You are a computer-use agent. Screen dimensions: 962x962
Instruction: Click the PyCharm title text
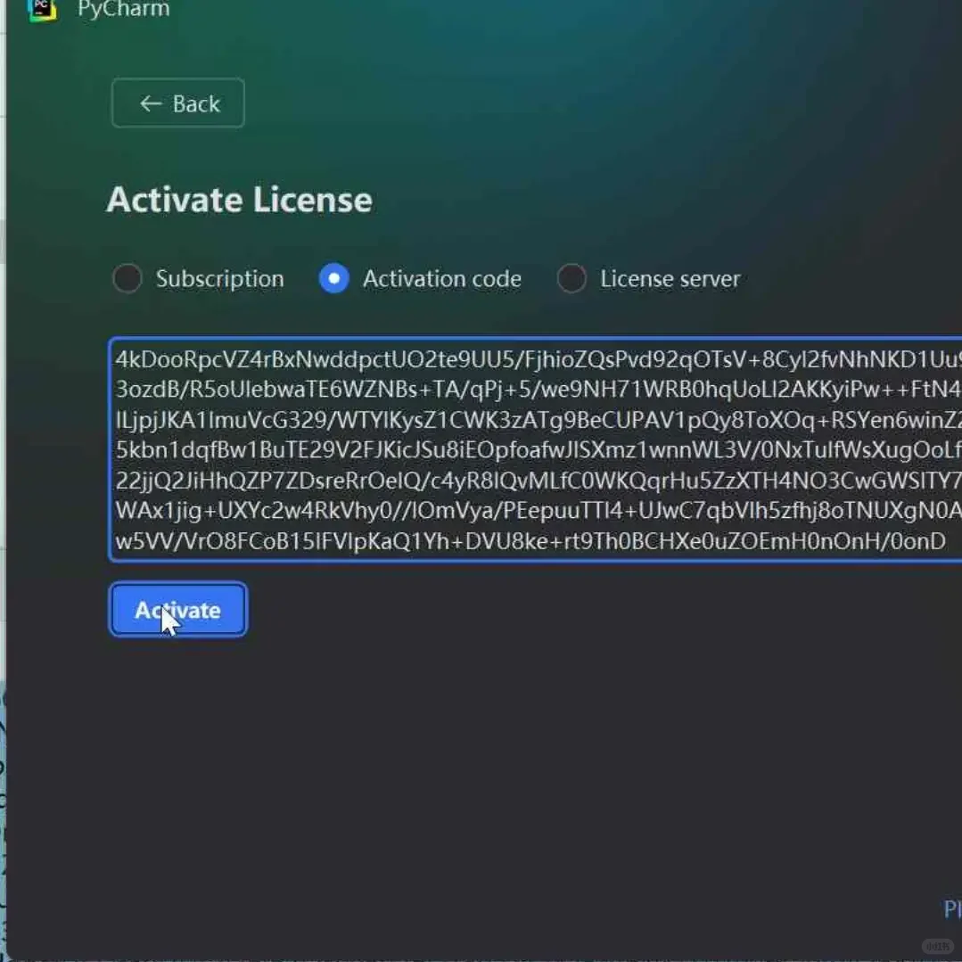pos(123,9)
